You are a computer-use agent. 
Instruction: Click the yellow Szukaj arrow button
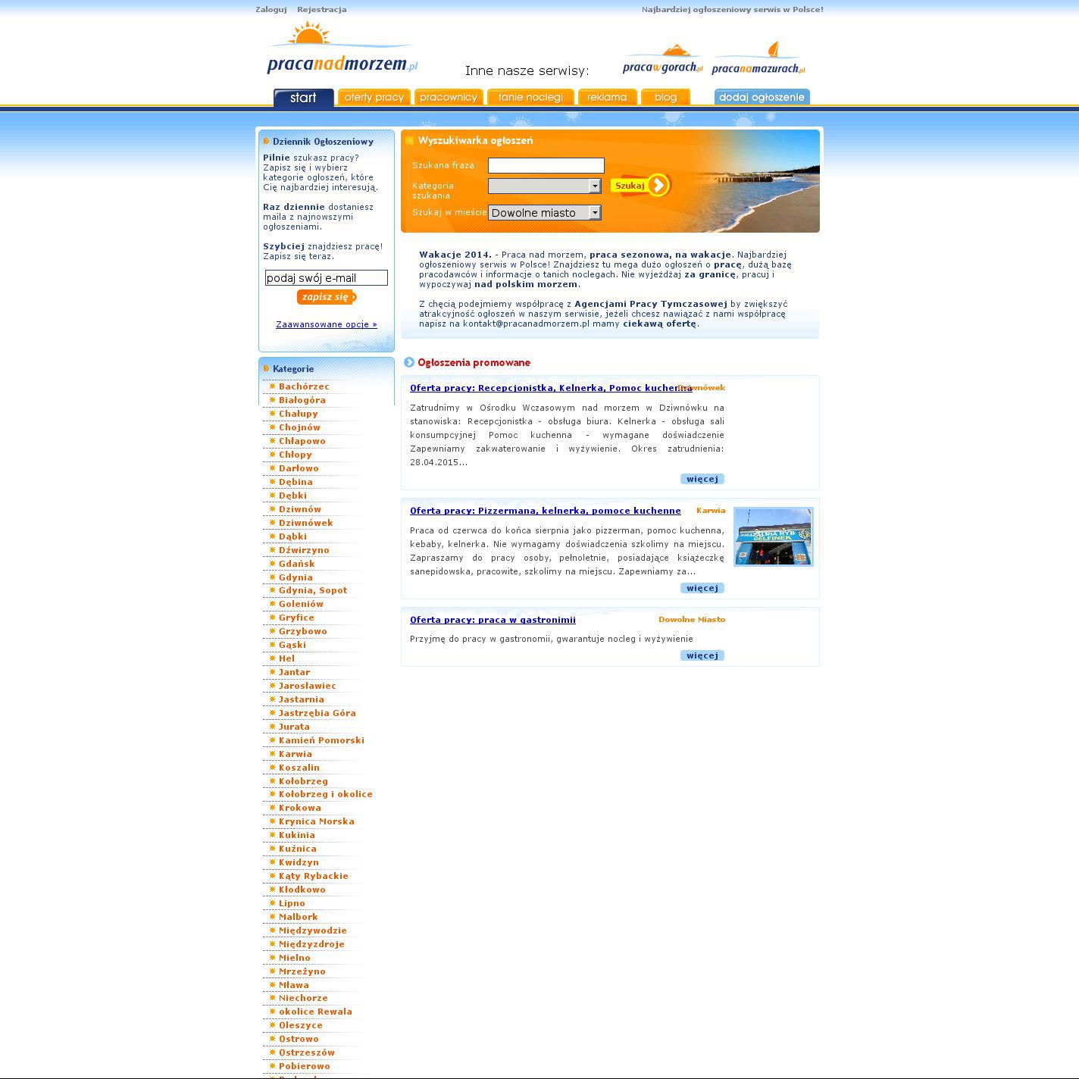click(x=641, y=186)
